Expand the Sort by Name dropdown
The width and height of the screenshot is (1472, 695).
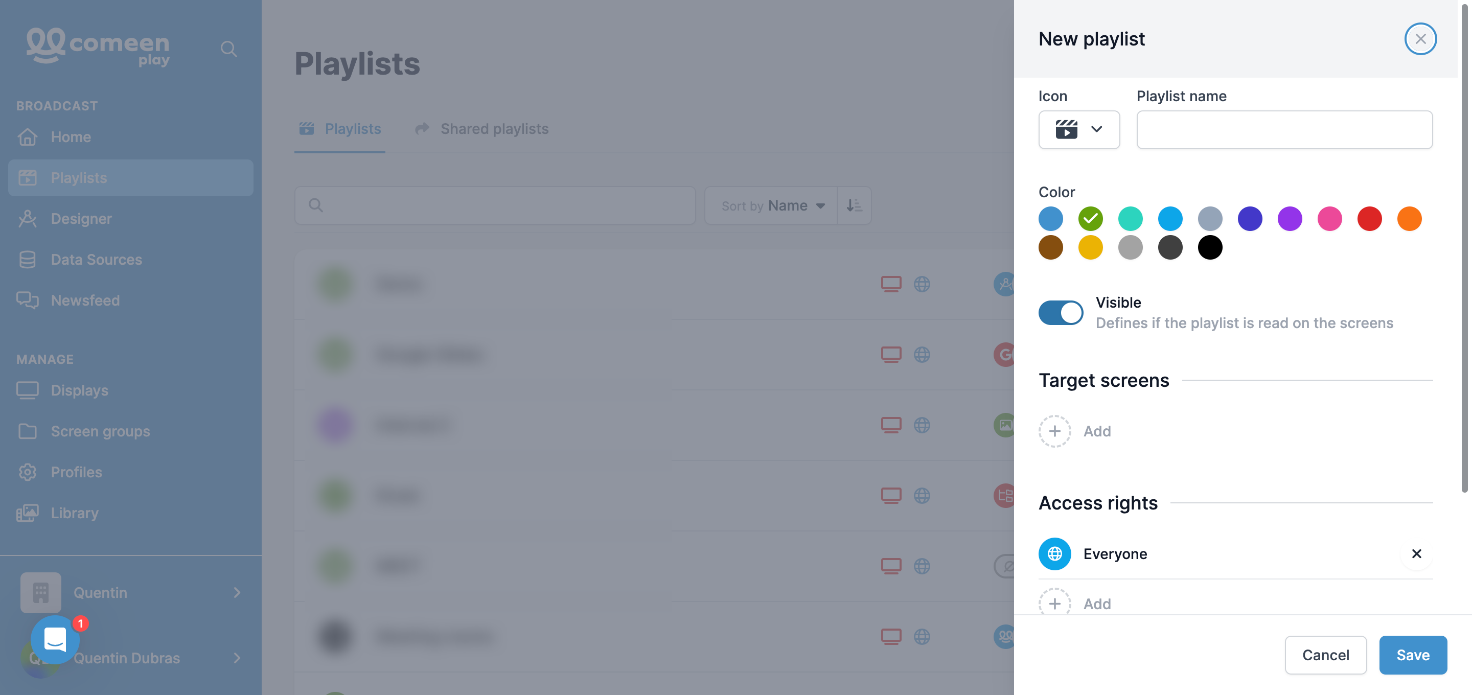771,205
